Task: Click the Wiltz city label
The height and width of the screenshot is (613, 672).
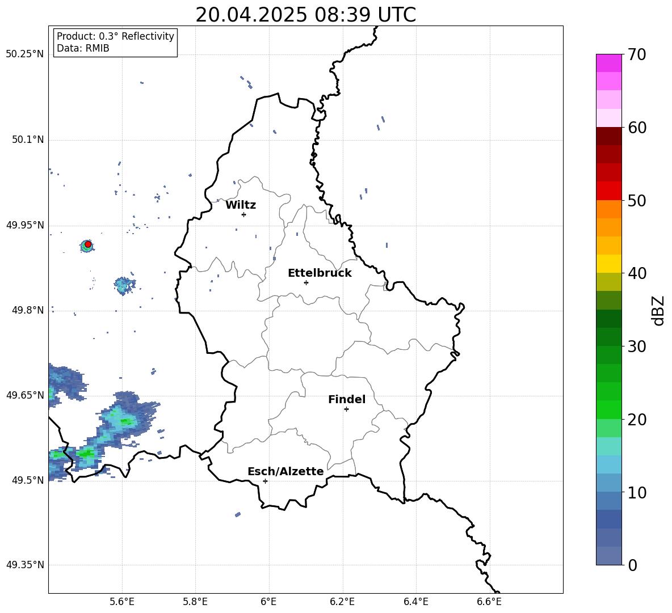Action: point(241,205)
